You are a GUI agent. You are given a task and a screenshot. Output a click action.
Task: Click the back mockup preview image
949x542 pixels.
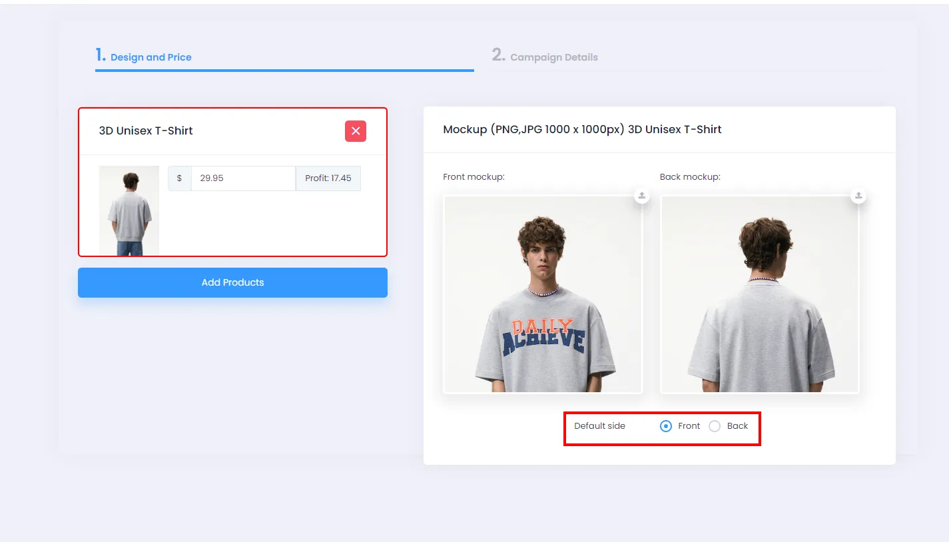(x=760, y=294)
